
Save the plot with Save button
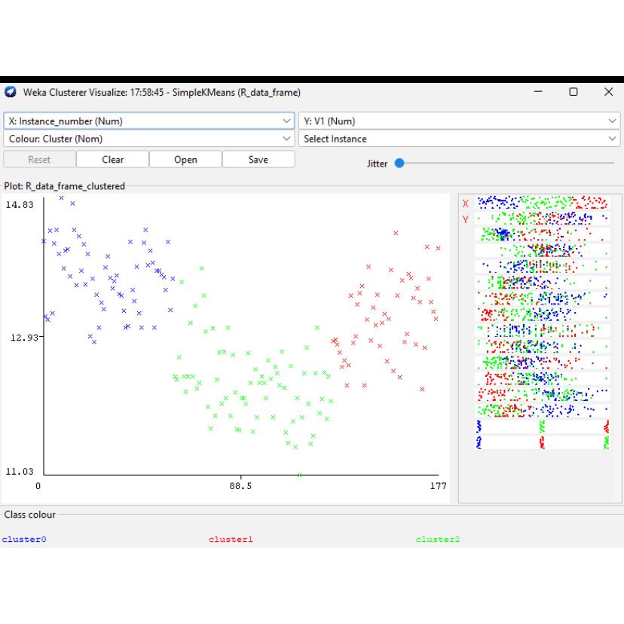click(x=258, y=160)
